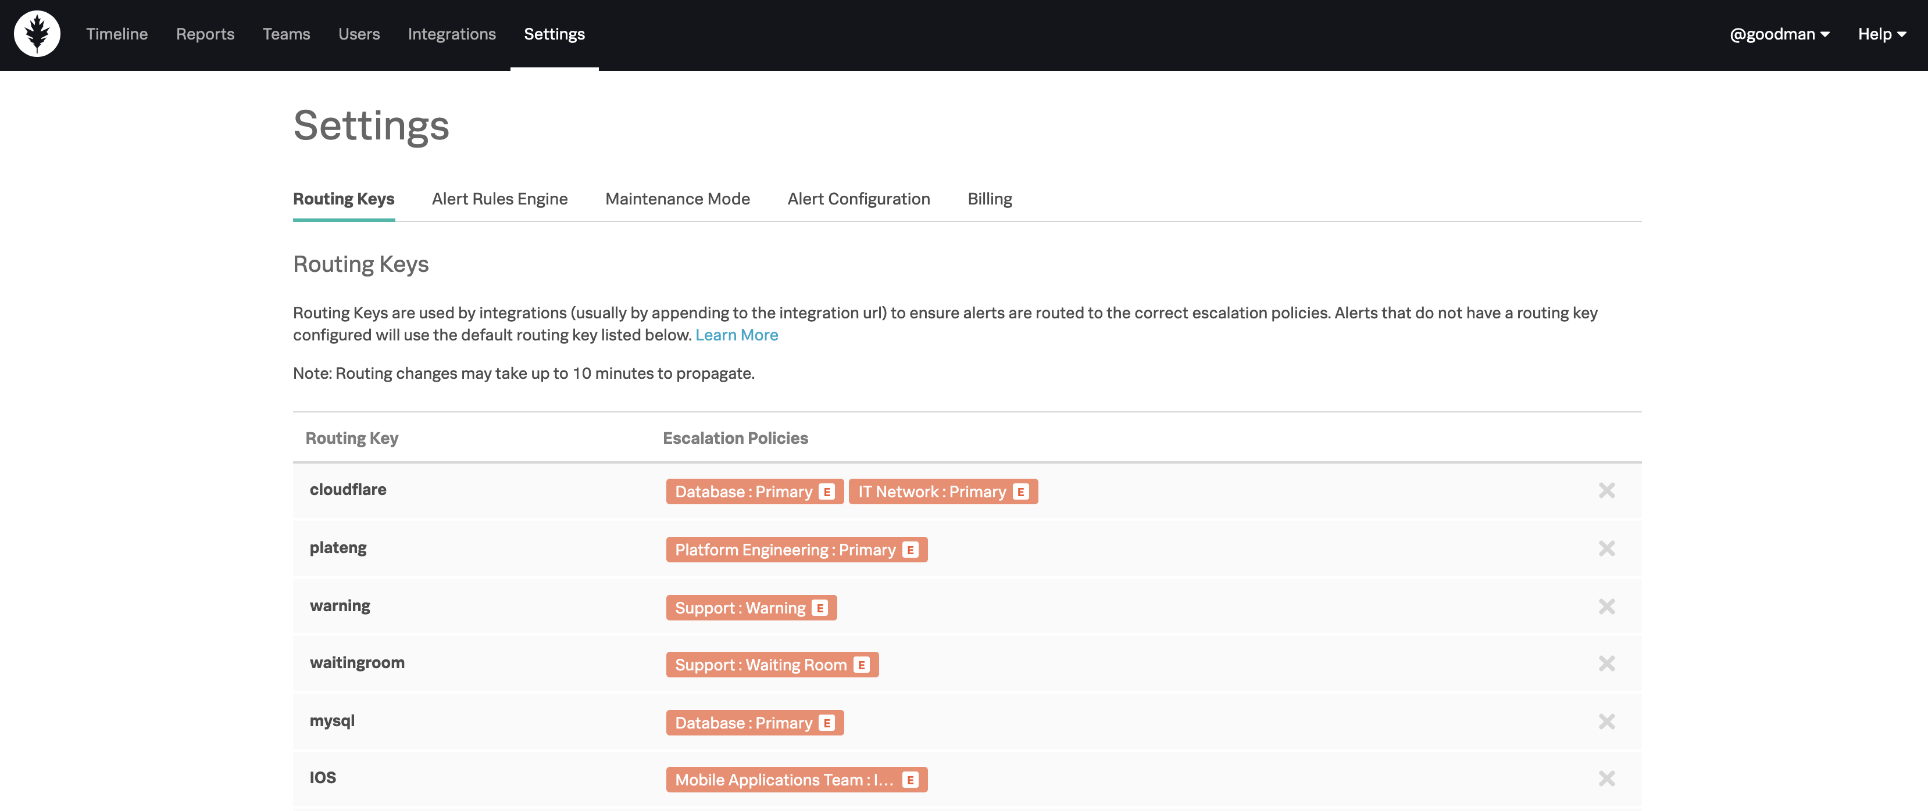Image resolution: width=1928 pixels, height=811 pixels.
Task: Go to the Billing tab
Action: coord(990,199)
